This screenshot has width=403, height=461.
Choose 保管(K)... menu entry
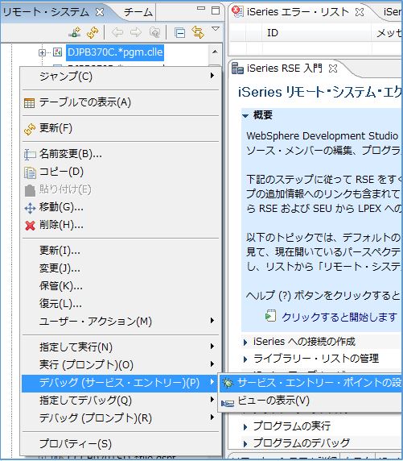(x=121, y=286)
